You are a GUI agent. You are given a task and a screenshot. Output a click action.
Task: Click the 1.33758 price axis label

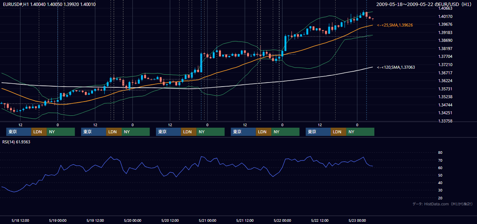click(445, 121)
